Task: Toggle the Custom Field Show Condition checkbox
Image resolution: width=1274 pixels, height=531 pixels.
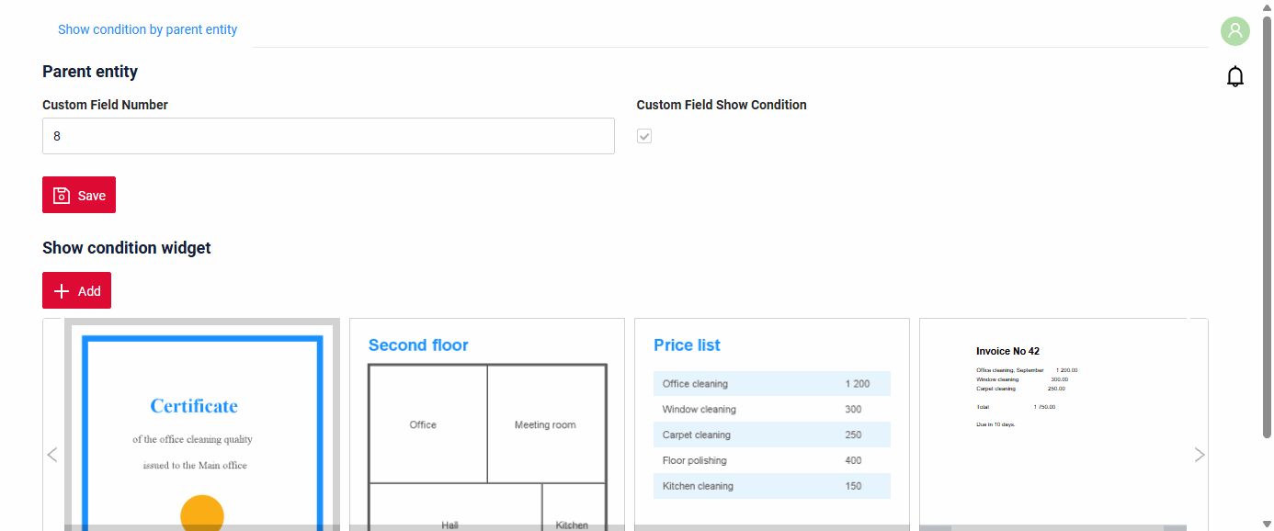Action: coord(644,136)
